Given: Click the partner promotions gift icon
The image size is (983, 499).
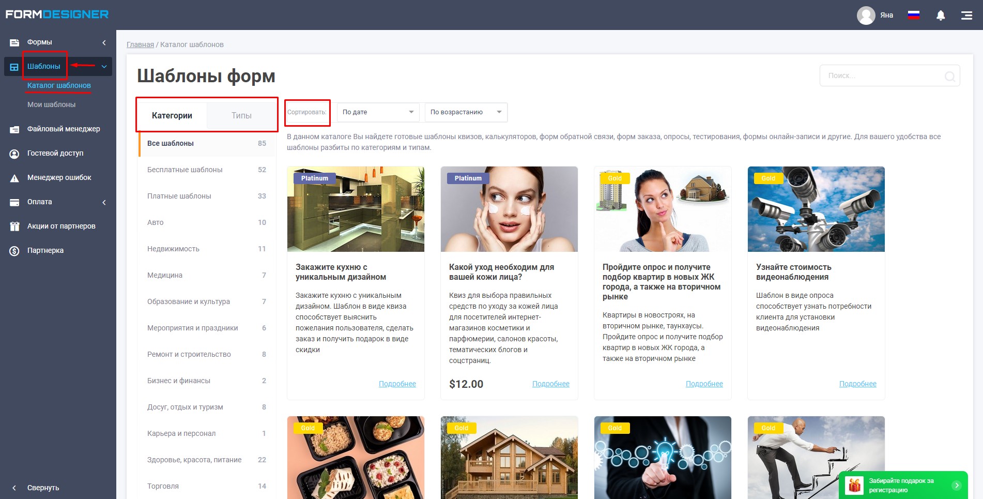Looking at the screenshot, I should [14, 226].
